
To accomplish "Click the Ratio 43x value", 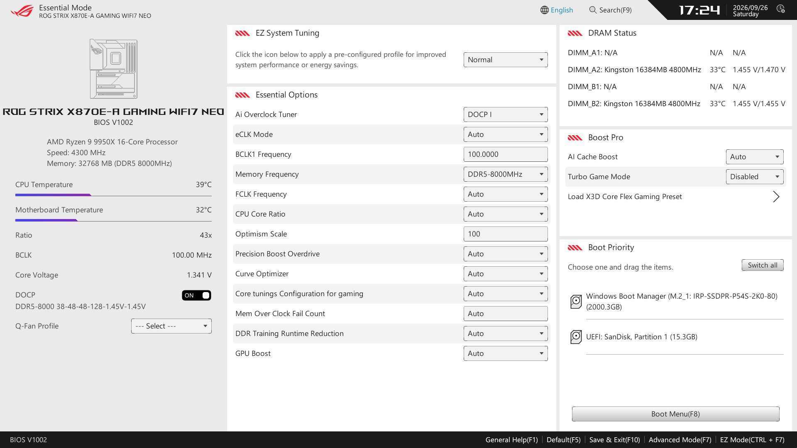I will [205, 235].
